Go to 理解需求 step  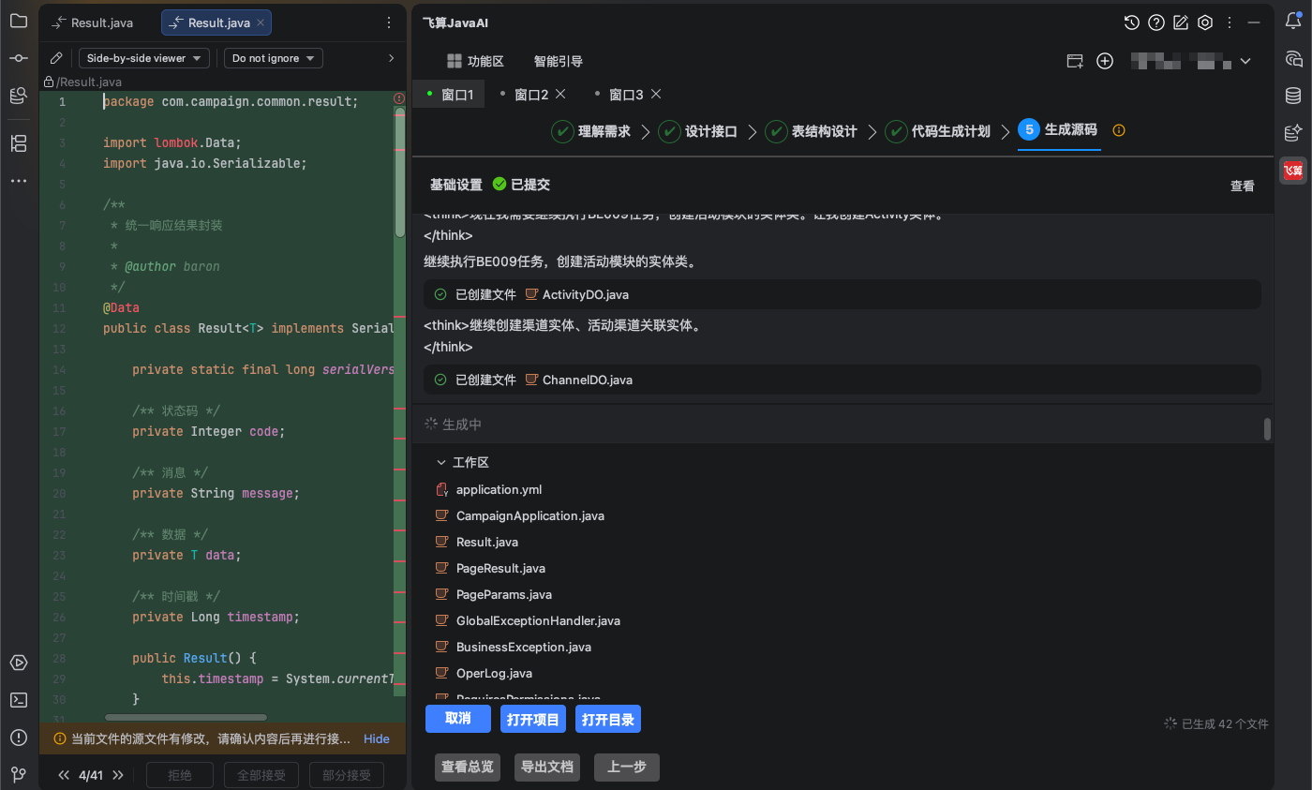(591, 131)
